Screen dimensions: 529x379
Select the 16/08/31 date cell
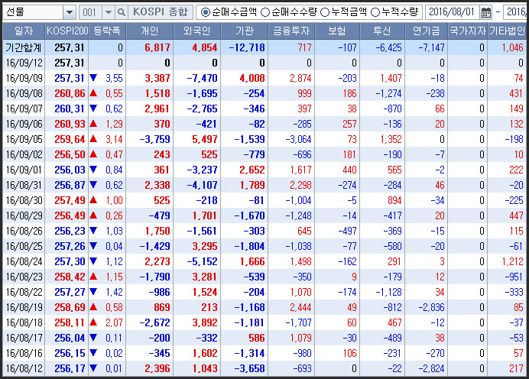[x=24, y=185]
